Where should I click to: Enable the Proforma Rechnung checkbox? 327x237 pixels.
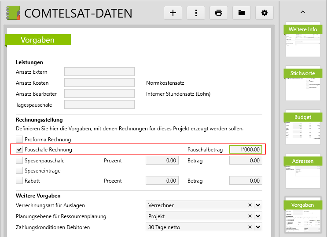click(x=19, y=140)
